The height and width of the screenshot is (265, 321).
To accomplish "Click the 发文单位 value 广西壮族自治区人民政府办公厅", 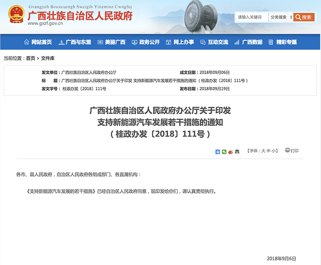I will (89, 72).
